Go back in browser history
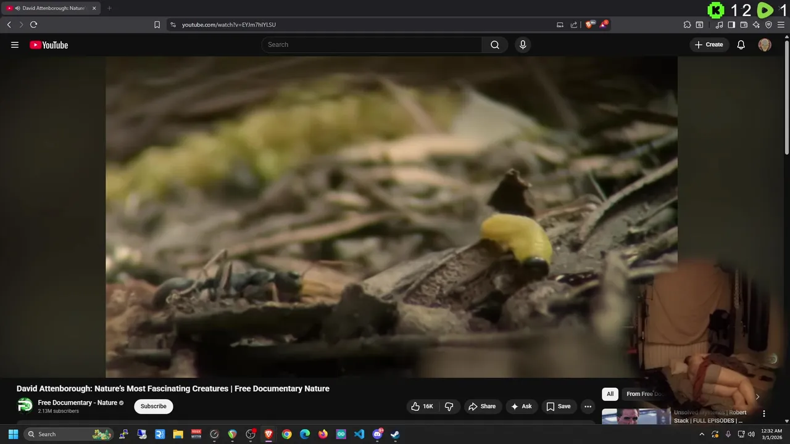 coord(9,25)
